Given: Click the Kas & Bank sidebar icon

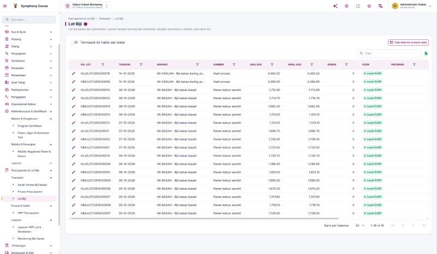Looking at the screenshot, I should coord(7,32).
